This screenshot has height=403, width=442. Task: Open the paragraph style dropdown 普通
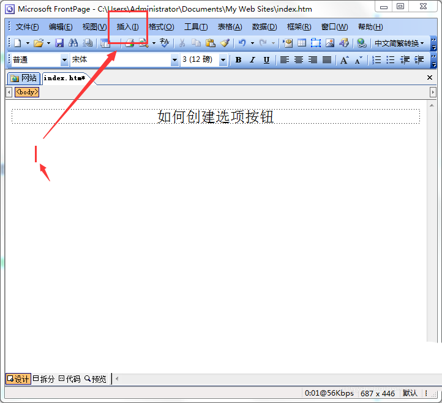tap(64, 60)
